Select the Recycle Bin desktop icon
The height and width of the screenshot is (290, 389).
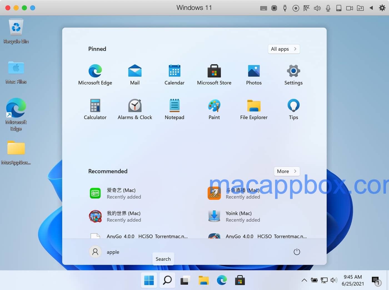pyautogui.click(x=16, y=31)
